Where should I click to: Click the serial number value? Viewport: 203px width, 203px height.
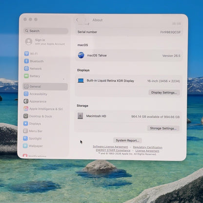(x=170, y=32)
